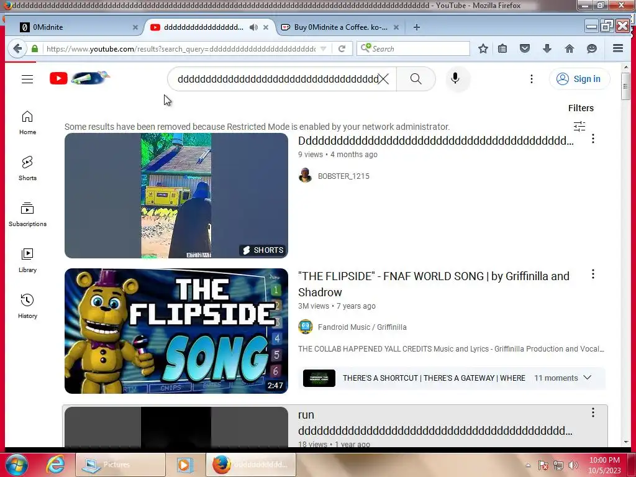Open the Firefox Hello chat icon

pos(592,48)
